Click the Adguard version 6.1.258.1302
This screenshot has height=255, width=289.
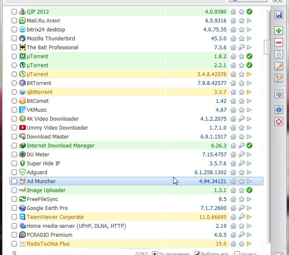[x=211, y=173]
